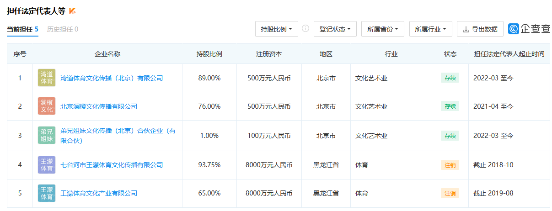Click the 存续 status tag in row 1
This screenshot has height=211, width=552.
[x=450, y=78]
